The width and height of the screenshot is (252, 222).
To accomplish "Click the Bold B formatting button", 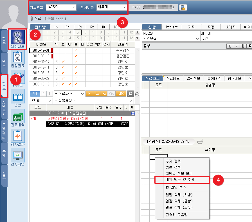I will [x=230, y=46].
